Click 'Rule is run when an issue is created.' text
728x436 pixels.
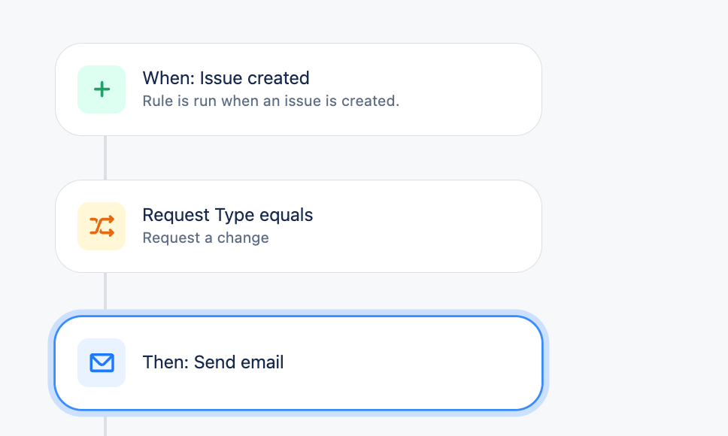[x=271, y=101]
